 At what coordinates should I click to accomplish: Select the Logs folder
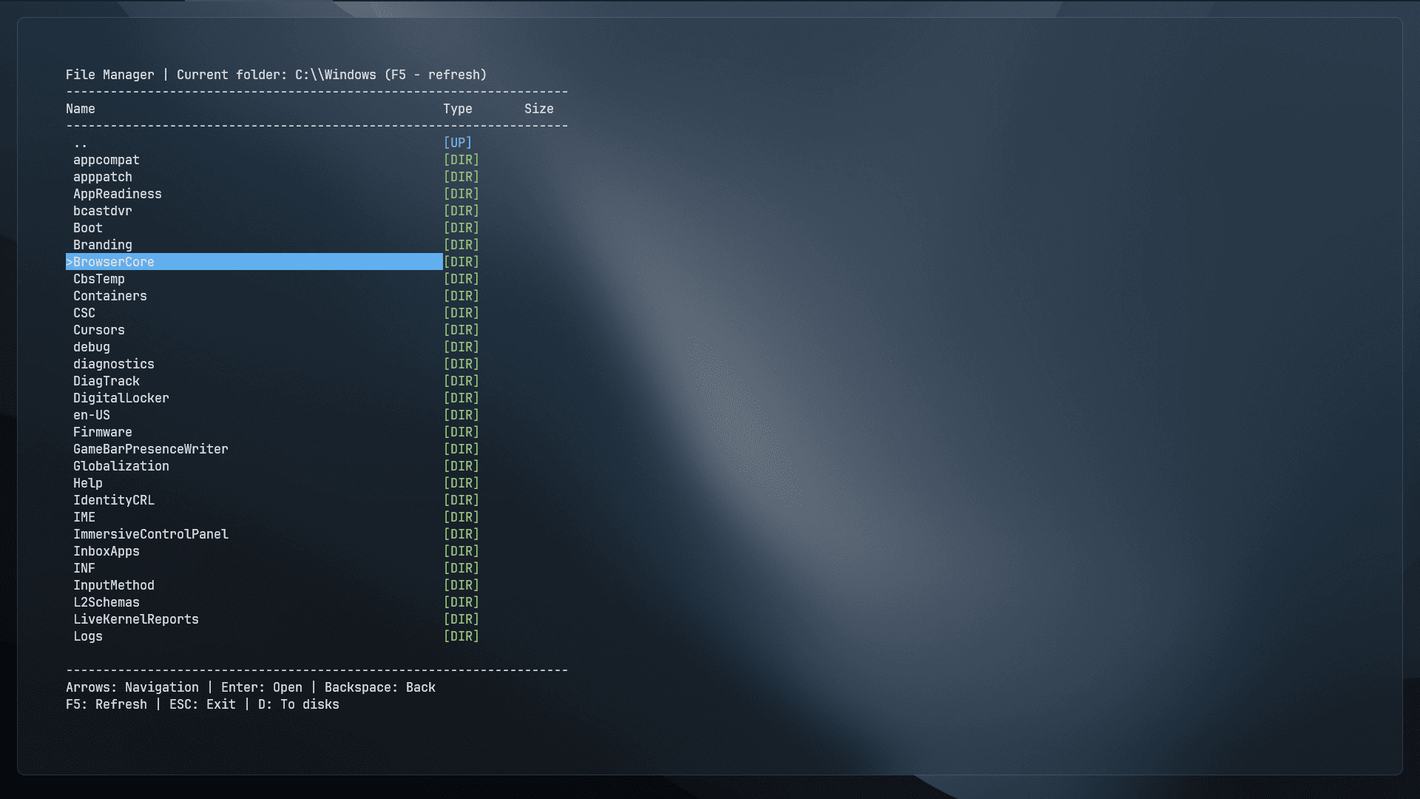click(88, 636)
